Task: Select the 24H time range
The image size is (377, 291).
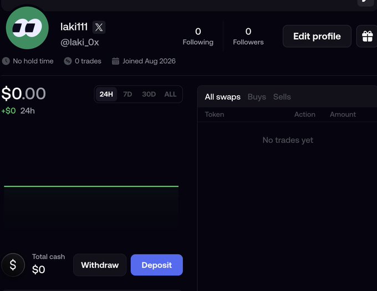Action: point(106,94)
